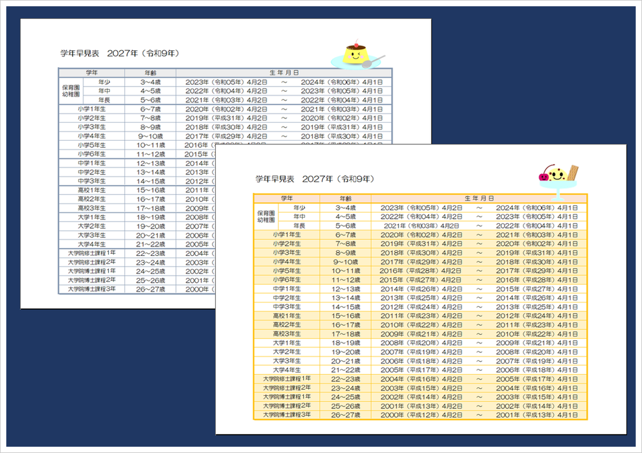Select 2023年（令和05年）4月2日 in the blue table
The image size is (642, 453).
tap(226, 82)
